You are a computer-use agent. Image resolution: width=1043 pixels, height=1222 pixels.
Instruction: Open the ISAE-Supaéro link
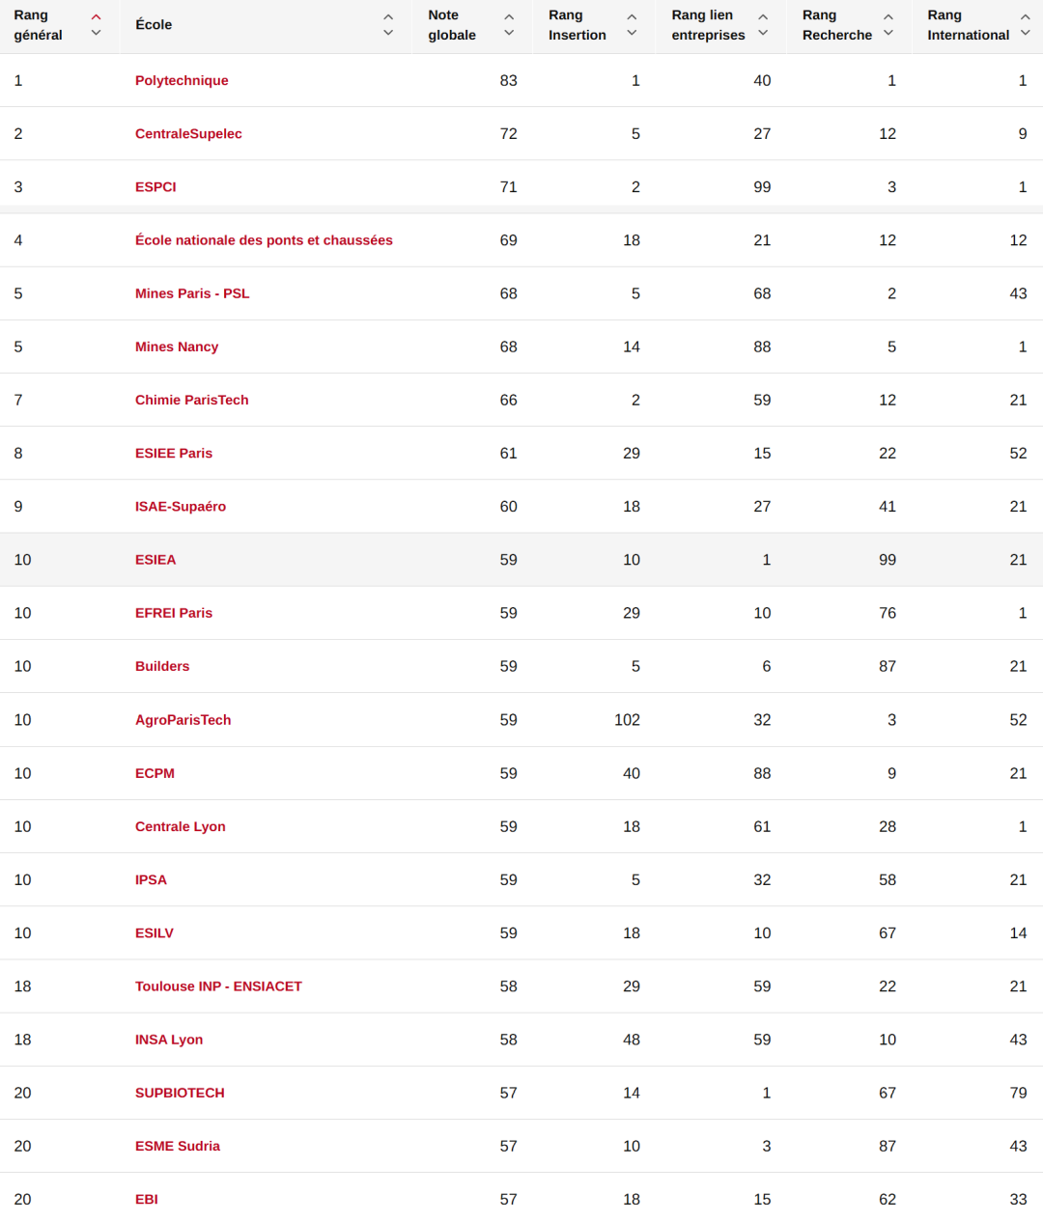click(181, 507)
